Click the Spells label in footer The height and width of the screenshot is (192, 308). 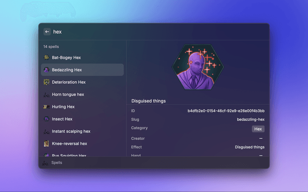coord(57,163)
